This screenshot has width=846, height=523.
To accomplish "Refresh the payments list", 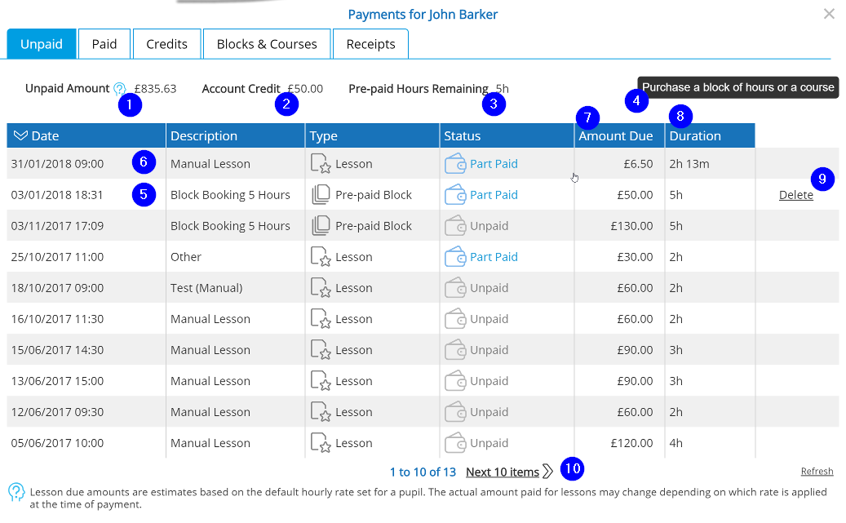I will (817, 471).
